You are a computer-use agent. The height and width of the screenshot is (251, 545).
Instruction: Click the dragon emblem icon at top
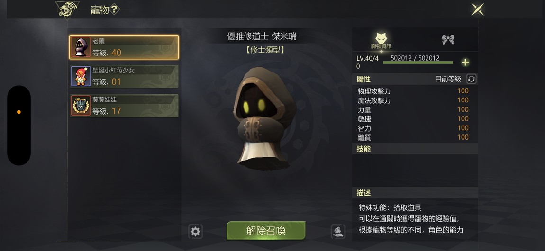tap(67, 9)
